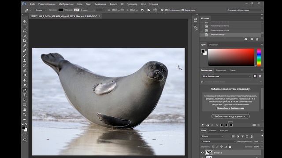Open stroke line type dropdown
The width and height of the screenshot is (282, 158).
pos(100,10)
